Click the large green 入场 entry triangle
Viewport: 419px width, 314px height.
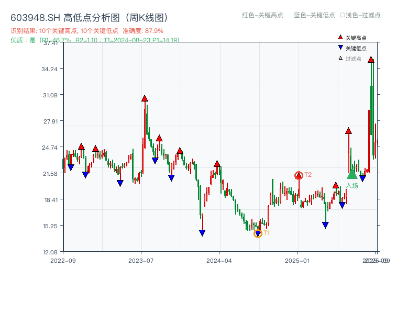tap(351, 174)
